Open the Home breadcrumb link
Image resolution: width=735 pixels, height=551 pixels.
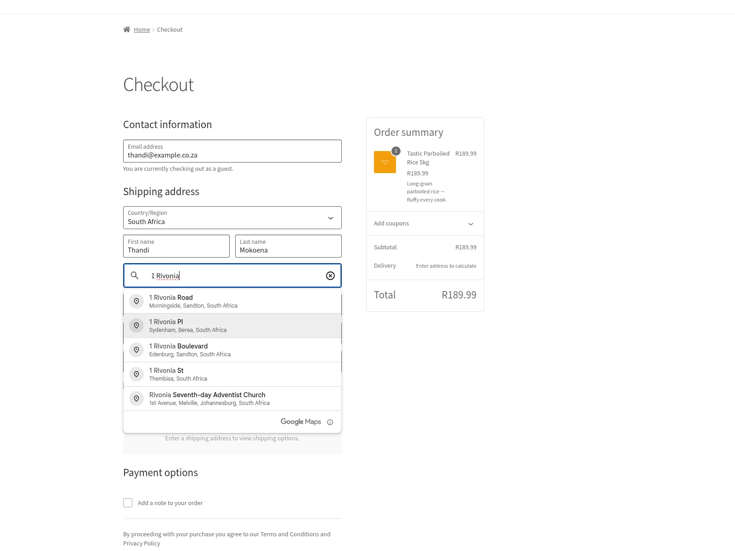[x=142, y=29]
